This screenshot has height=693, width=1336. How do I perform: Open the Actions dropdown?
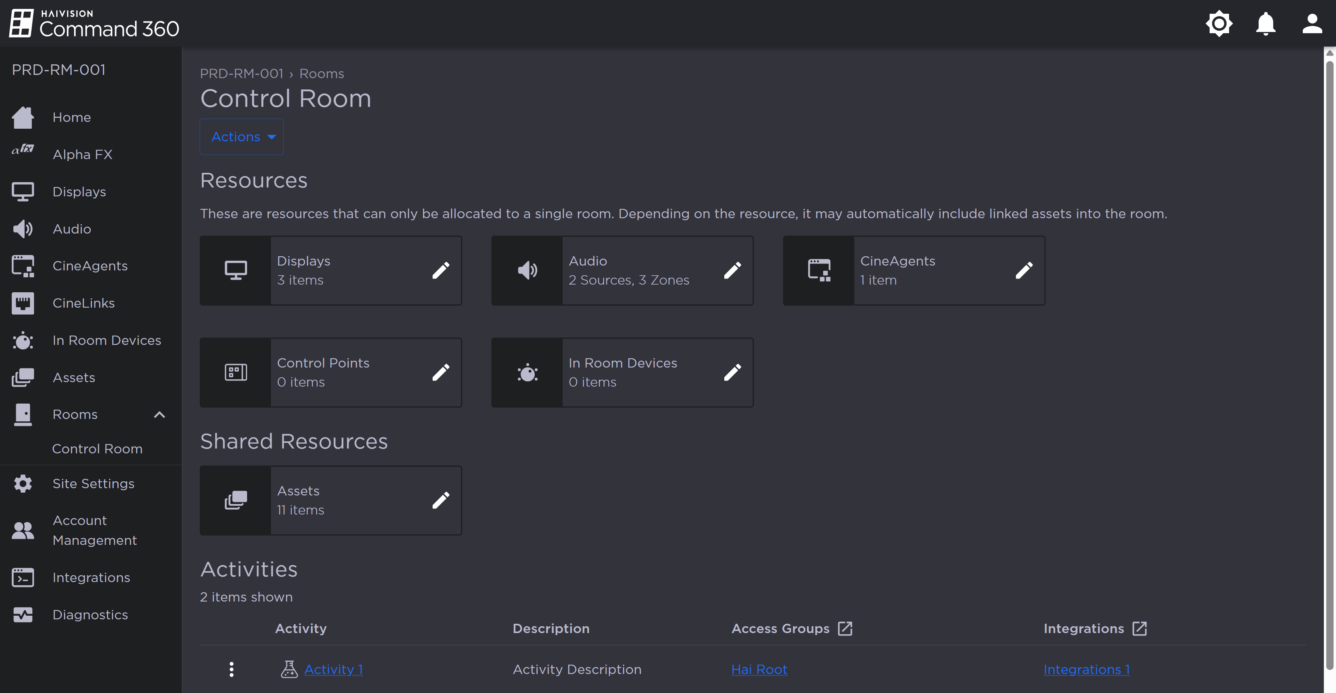tap(242, 137)
